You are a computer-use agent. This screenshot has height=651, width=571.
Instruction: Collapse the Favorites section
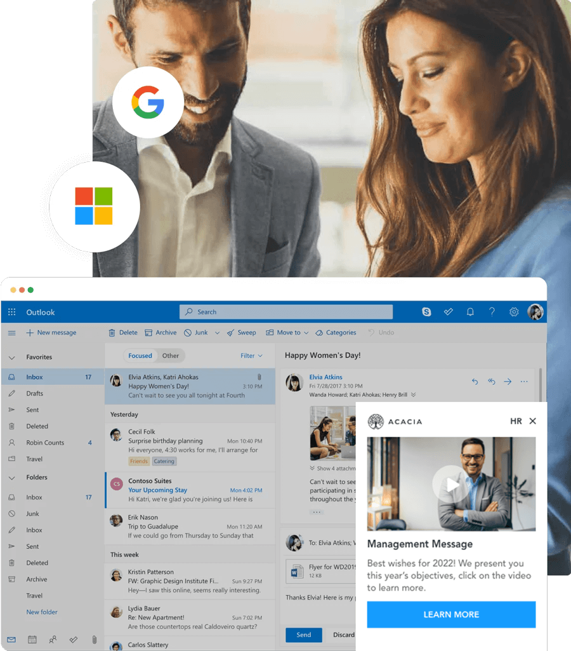11,358
